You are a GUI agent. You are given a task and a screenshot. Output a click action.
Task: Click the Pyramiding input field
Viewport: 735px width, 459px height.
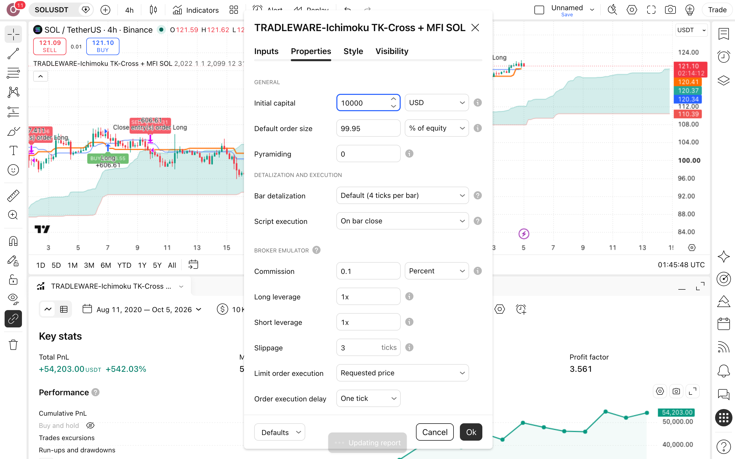(x=368, y=154)
